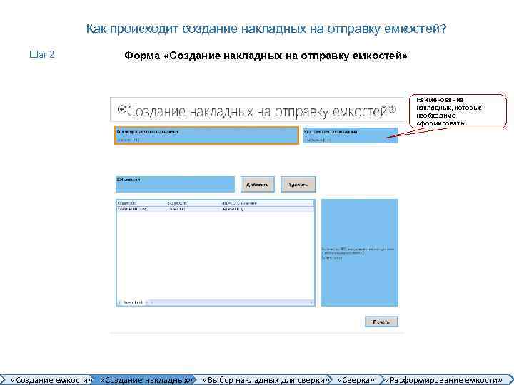Open help via the question mark icon
This screenshot has width=514, height=385.
[x=393, y=110]
